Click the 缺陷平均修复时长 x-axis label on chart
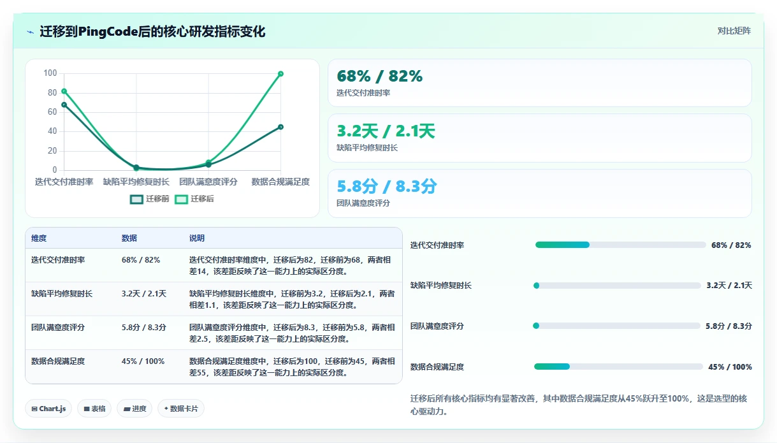 coord(136,182)
